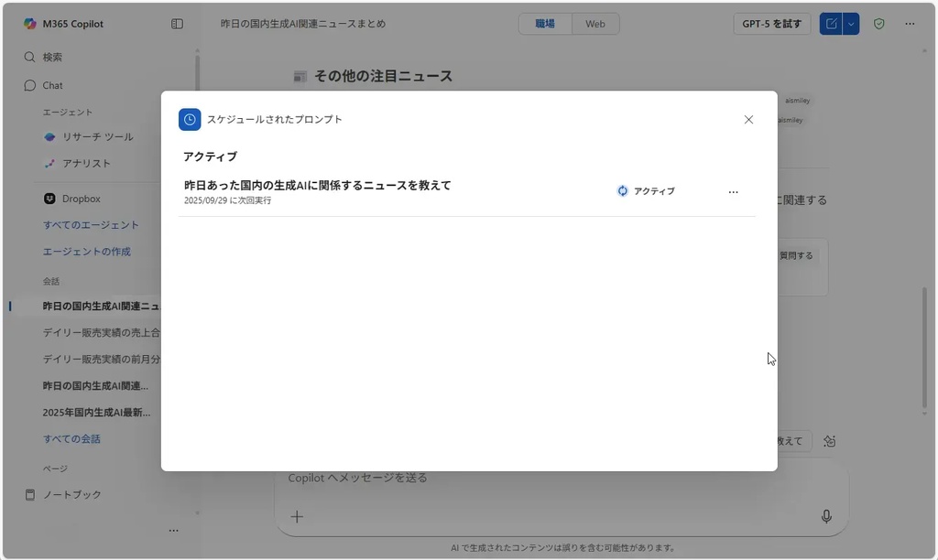Start a new chat with compose icon
Screen dimensions: 938x560
[x=831, y=24]
